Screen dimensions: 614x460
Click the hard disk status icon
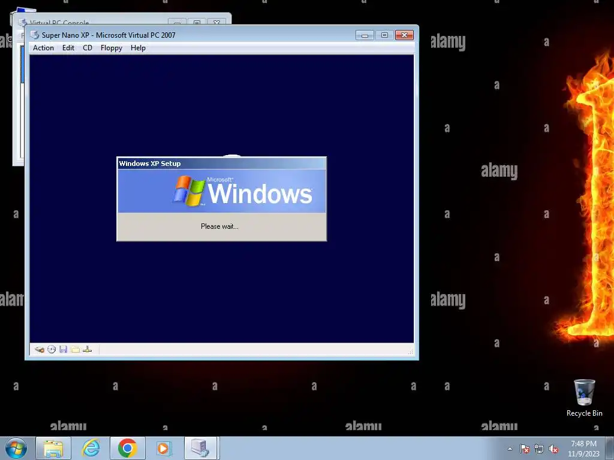[x=39, y=349]
